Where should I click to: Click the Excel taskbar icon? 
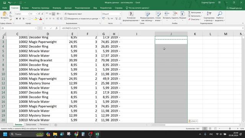97,134
